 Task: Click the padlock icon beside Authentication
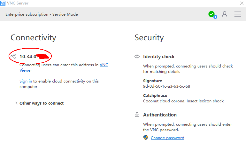[x=137, y=115]
